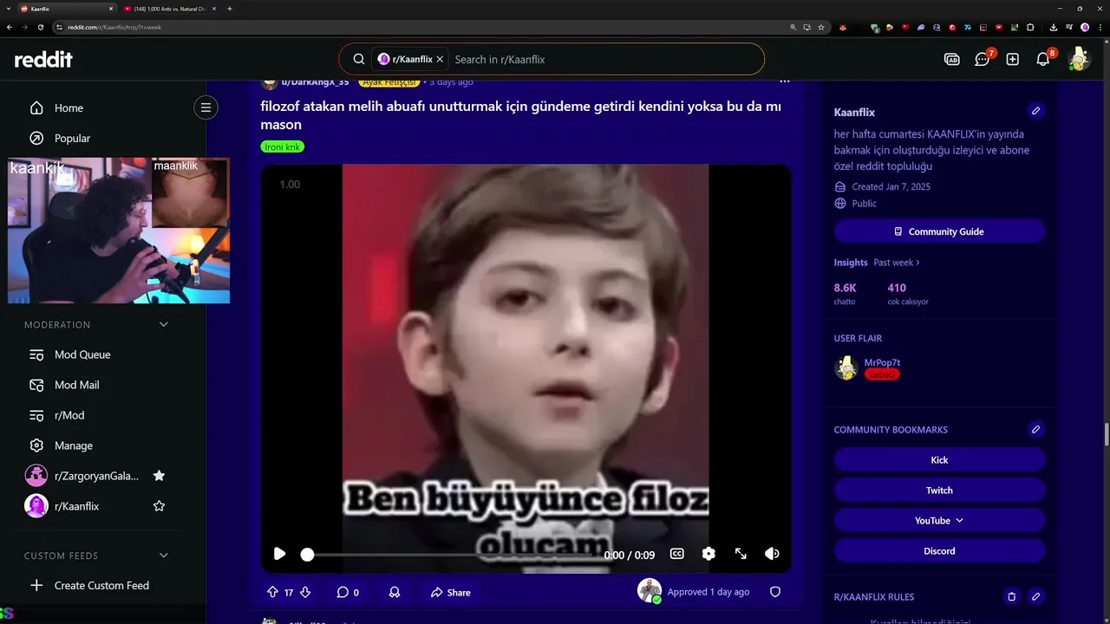
Task: Reload the page
Action: 40,27
